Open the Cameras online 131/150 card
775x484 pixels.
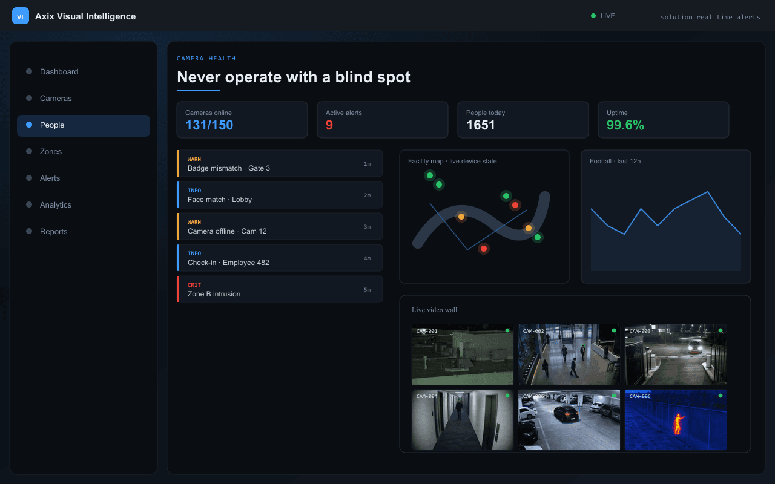click(242, 120)
